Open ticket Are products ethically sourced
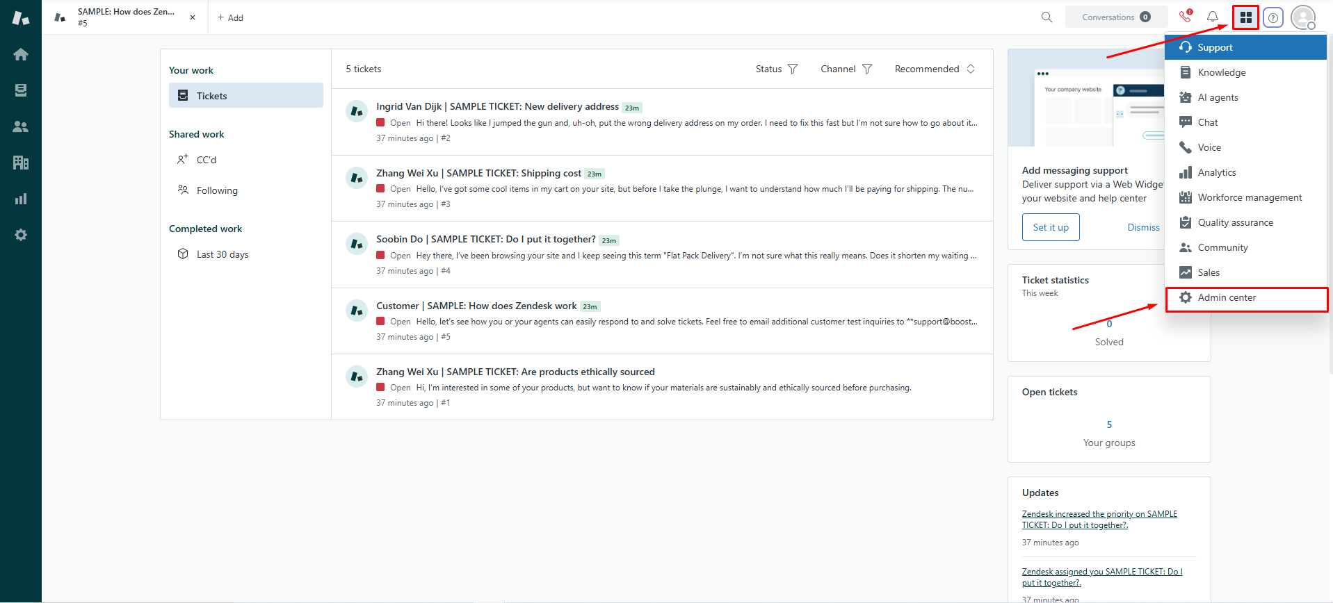 click(x=662, y=387)
